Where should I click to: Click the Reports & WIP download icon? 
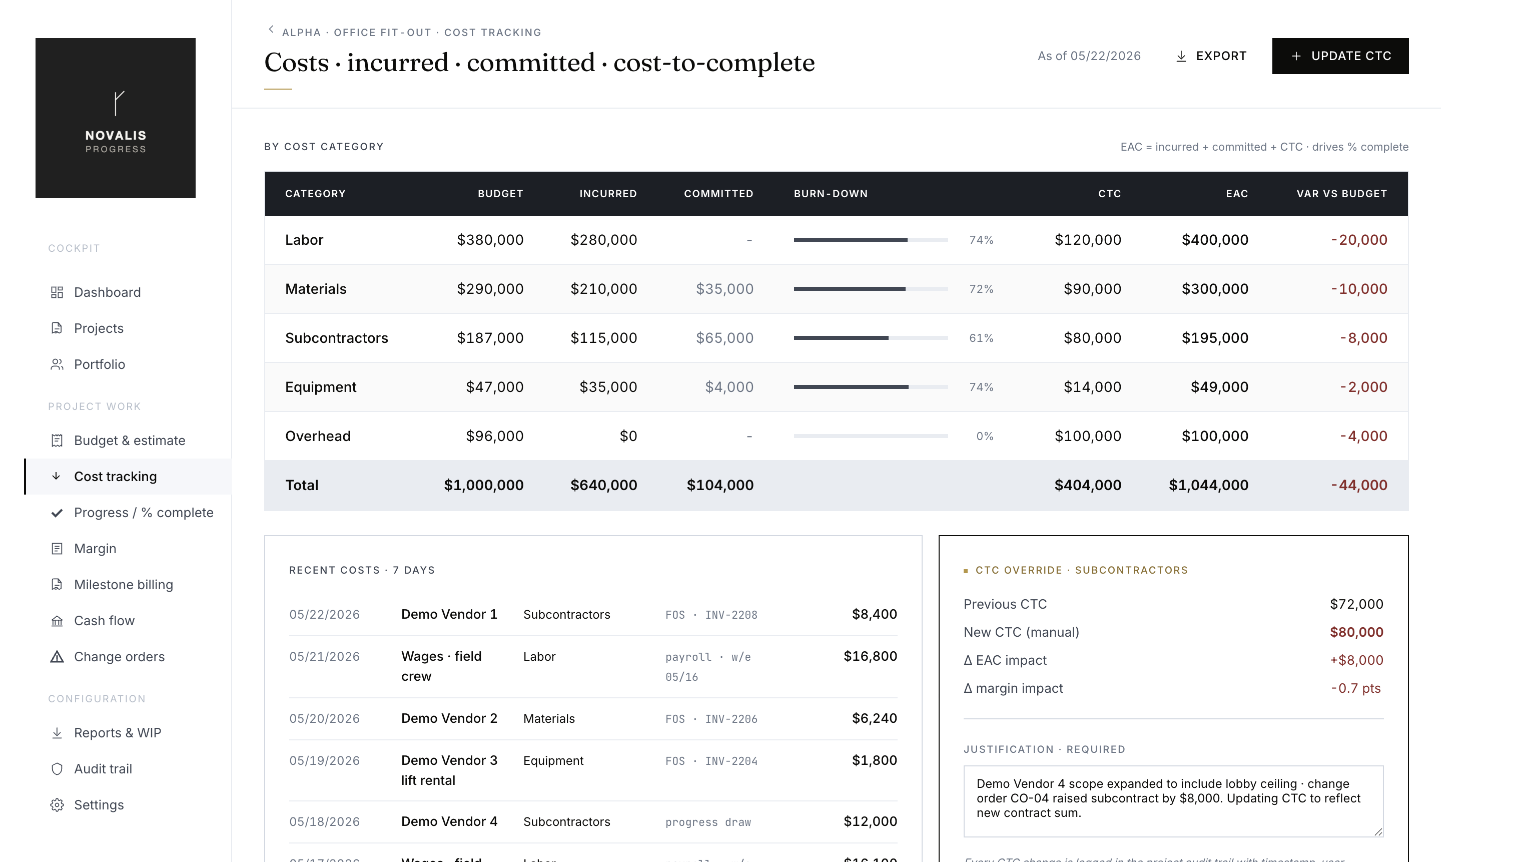click(x=57, y=733)
